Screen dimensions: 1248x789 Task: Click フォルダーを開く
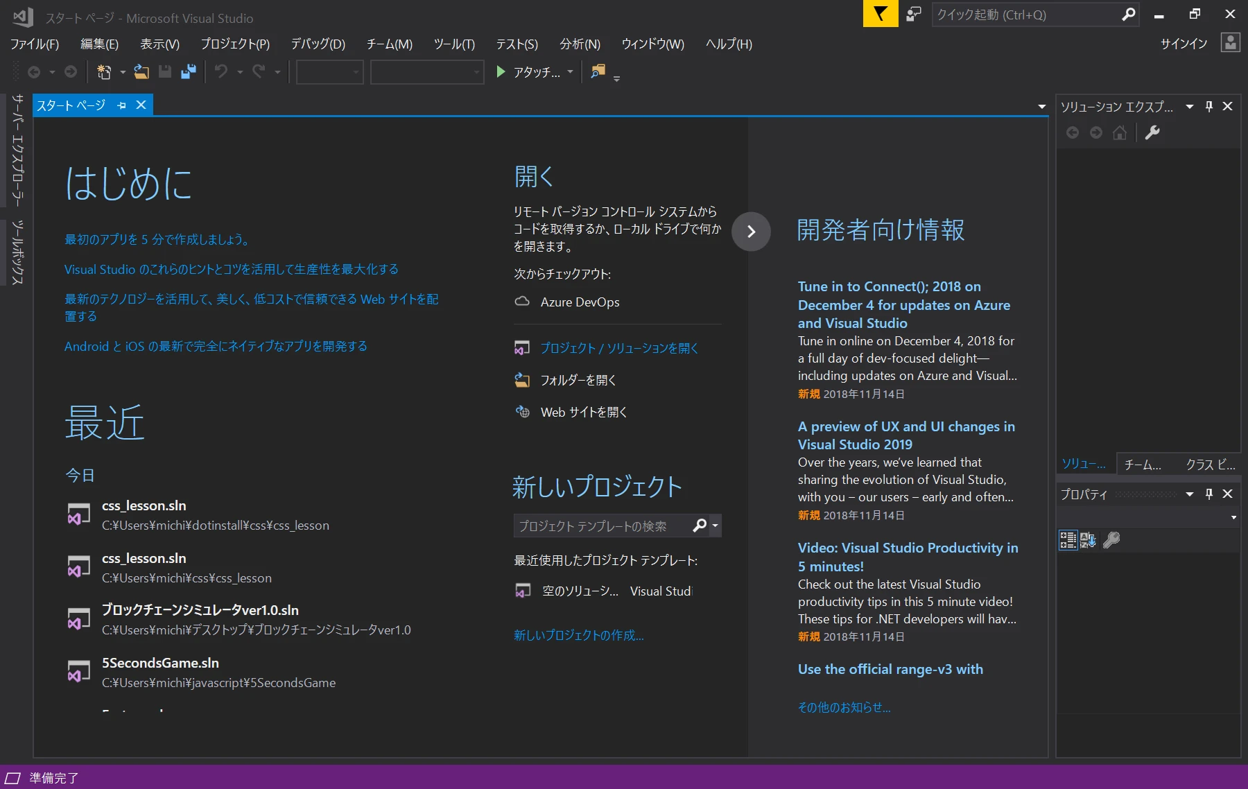(x=578, y=380)
